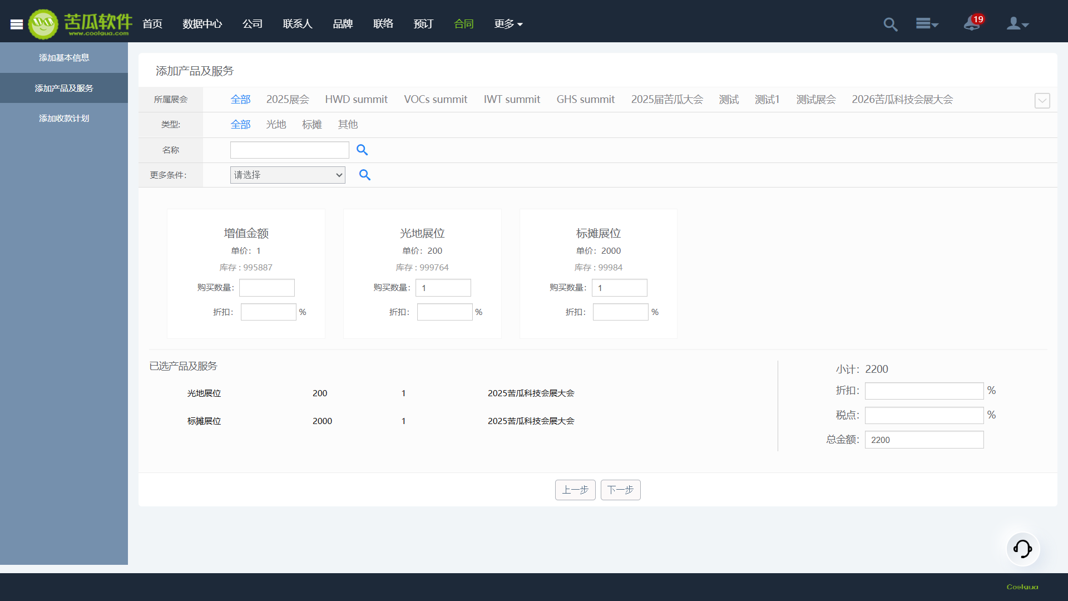Focus the 税点 input field

tap(924, 415)
